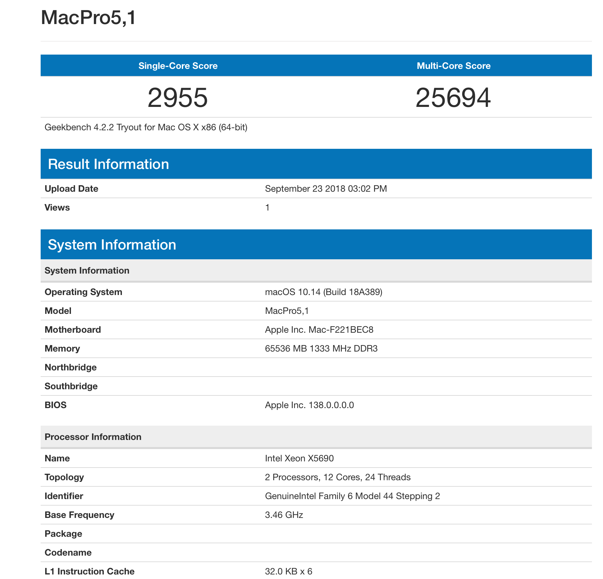Image resolution: width=603 pixels, height=579 pixels.
Task: Click the Geekbench 4.2.2 Tryout version line
Action: [x=146, y=127]
